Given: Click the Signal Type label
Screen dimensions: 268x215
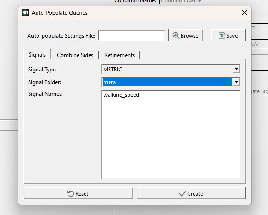Looking at the screenshot, I should click(43, 70).
